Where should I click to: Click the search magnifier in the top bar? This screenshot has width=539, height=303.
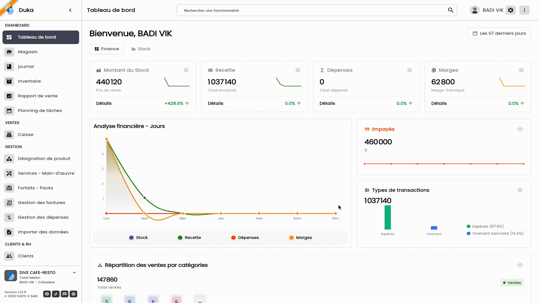pos(451,10)
